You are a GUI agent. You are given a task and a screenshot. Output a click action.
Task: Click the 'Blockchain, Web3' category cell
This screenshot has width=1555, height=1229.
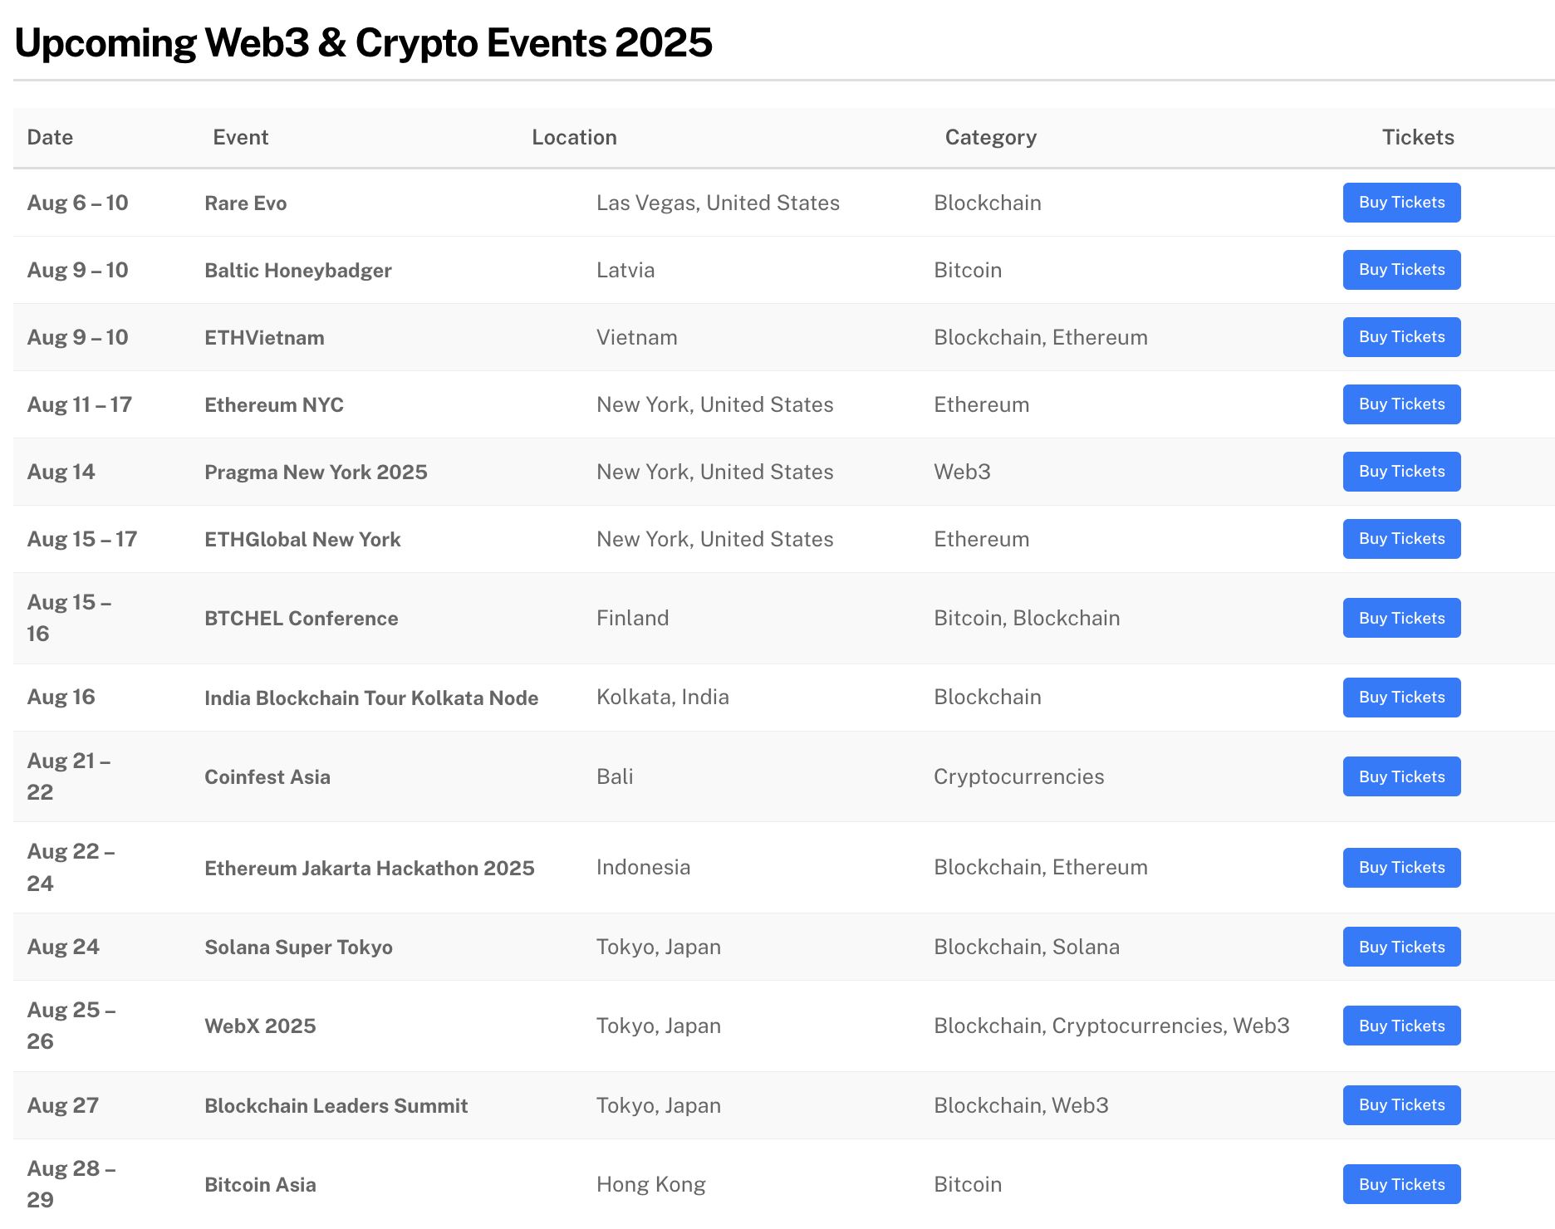(x=1021, y=1106)
